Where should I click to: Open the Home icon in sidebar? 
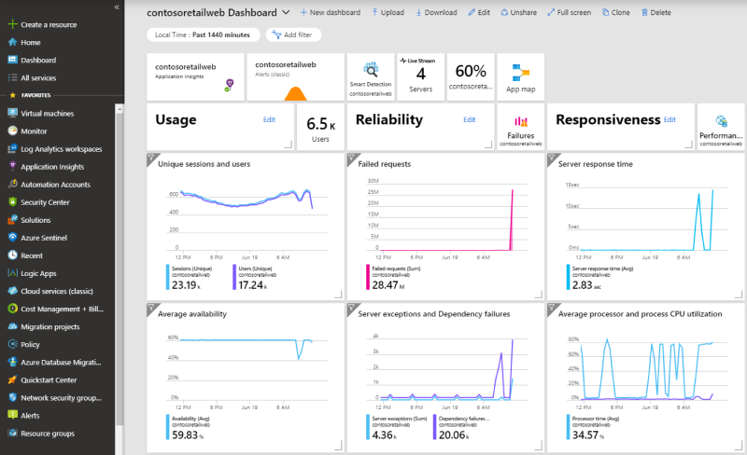pos(12,42)
